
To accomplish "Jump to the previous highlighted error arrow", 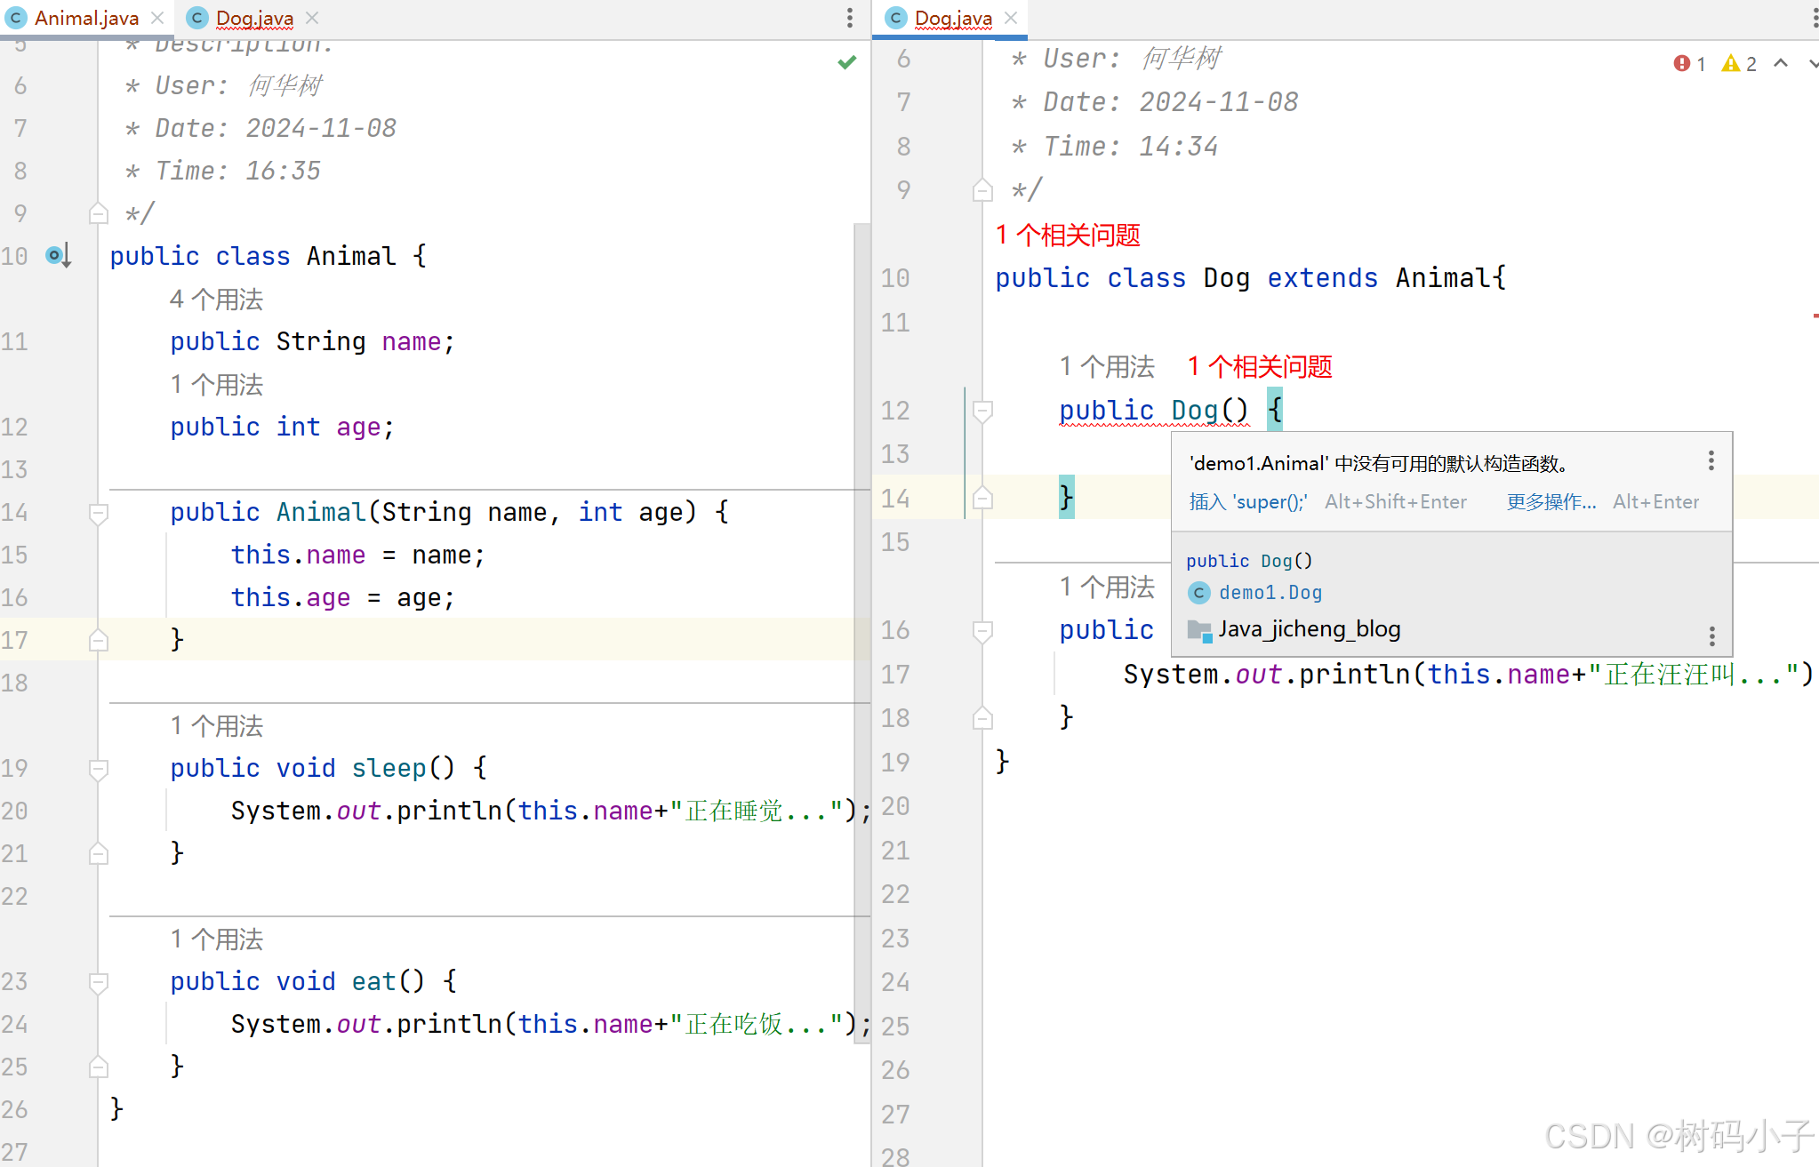I will 1781,63.
